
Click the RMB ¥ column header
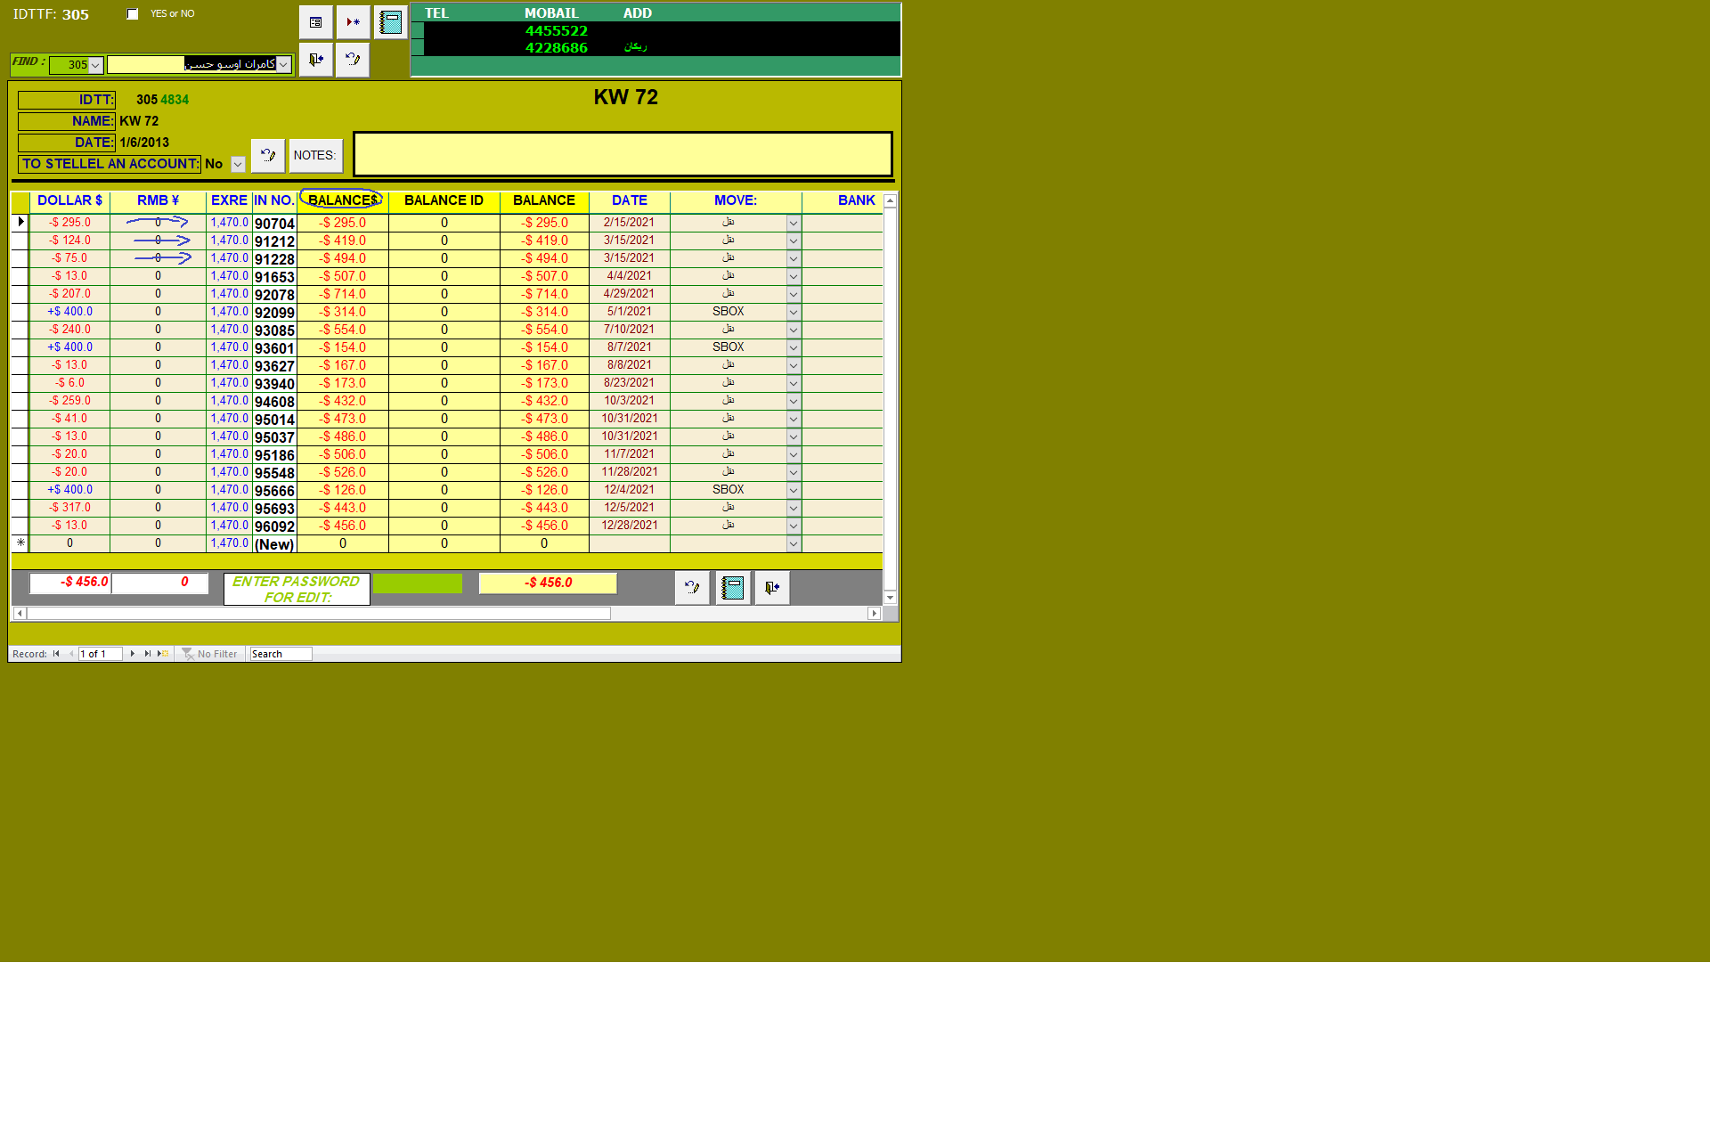pos(158,200)
